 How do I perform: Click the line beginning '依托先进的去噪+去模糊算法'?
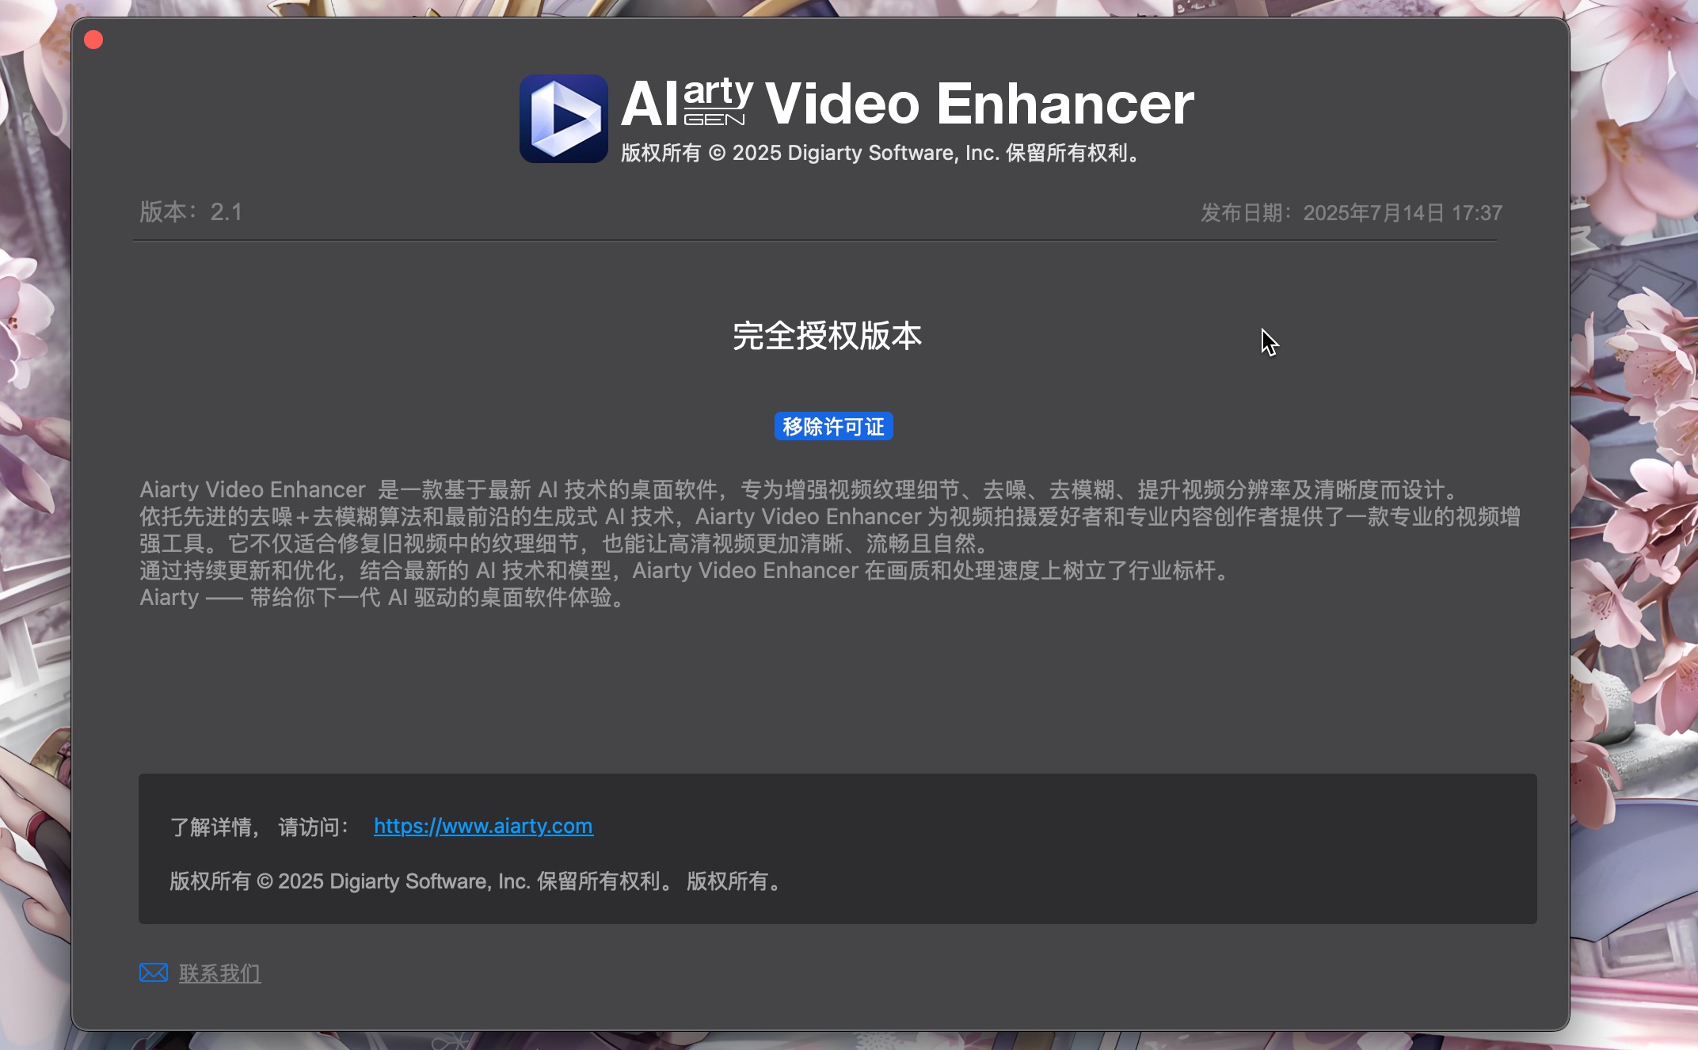pyautogui.click(x=830, y=516)
